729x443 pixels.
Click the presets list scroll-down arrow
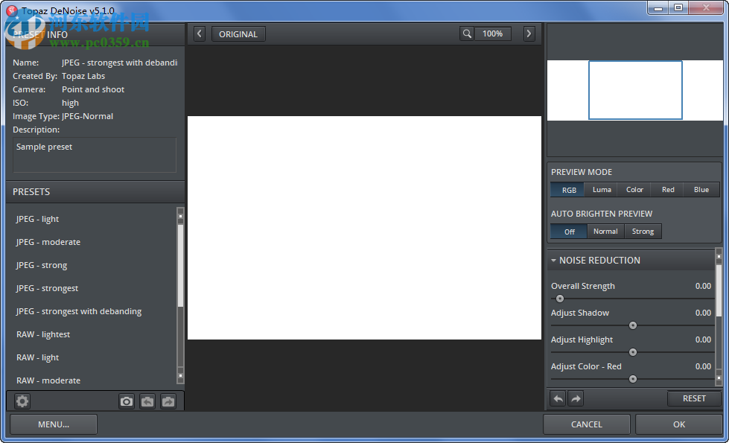point(180,375)
